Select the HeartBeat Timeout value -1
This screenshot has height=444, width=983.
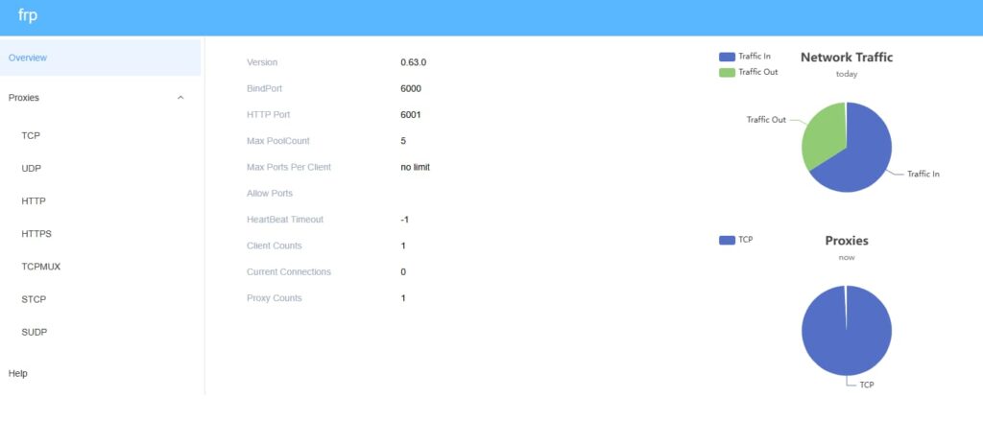coord(404,220)
